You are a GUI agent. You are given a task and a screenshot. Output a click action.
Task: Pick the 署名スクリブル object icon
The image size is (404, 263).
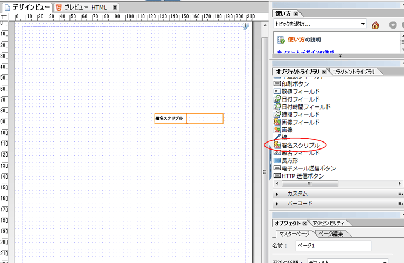tap(277, 145)
